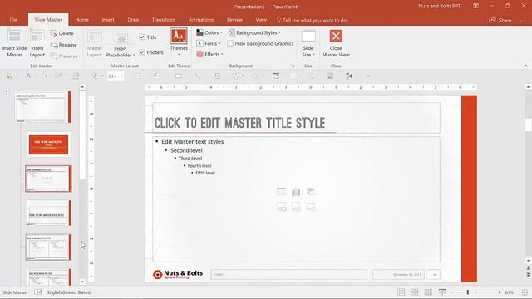
Task: Click Tell me what you want to do
Action: coord(312,20)
